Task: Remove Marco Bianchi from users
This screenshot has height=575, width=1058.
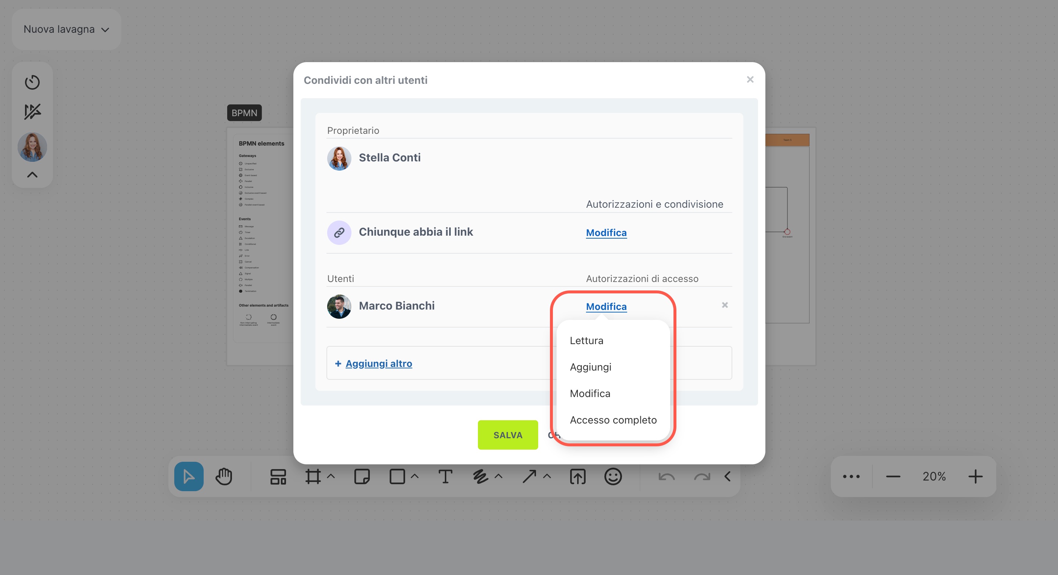Action: 725,305
